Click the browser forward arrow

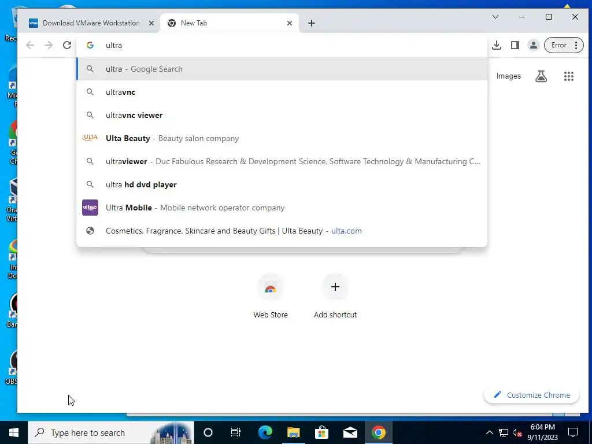(x=49, y=45)
